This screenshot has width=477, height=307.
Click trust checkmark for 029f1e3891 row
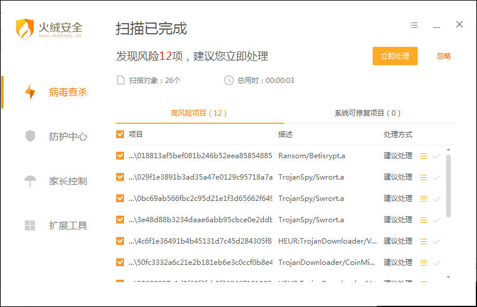(x=436, y=178)
